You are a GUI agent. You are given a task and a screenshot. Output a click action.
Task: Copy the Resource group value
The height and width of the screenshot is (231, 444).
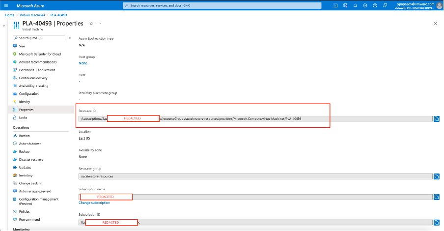(x=437, y=176)
